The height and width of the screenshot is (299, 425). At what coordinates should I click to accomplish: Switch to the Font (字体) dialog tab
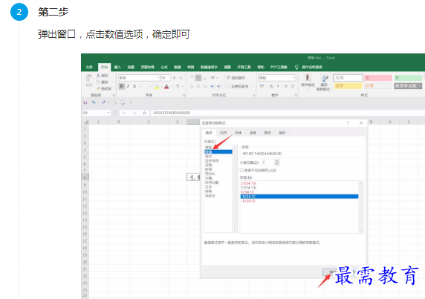(x=238, y=133)
